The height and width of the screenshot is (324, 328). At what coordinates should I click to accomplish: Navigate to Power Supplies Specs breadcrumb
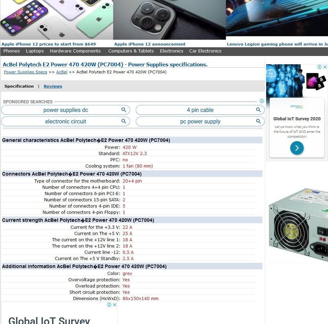click(x=25, y=72)
